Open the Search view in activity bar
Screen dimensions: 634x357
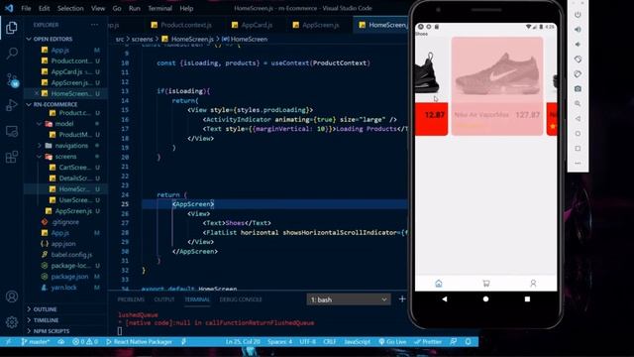pyautogui.click(x=12, y=53)
